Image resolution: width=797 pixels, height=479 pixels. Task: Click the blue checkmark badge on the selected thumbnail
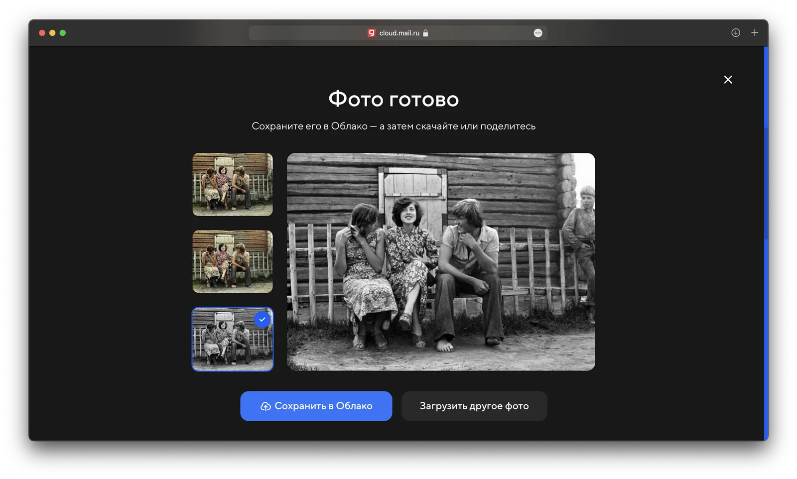click(263, 319)
